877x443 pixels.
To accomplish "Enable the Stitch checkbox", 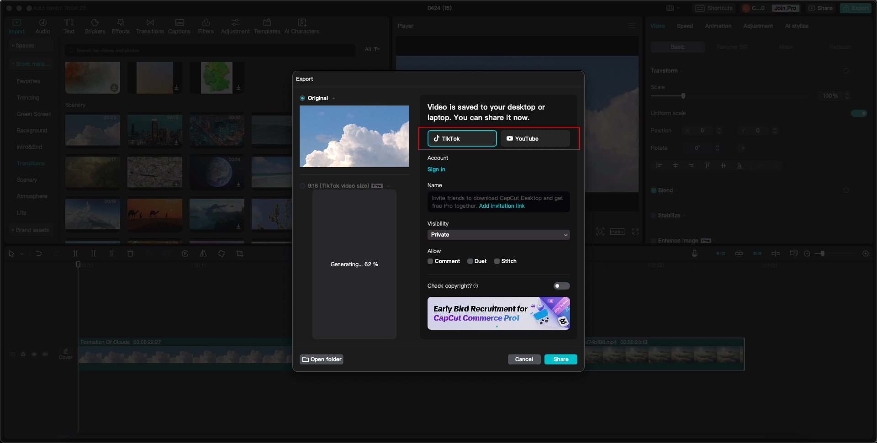I will click(x=497, y=261).
